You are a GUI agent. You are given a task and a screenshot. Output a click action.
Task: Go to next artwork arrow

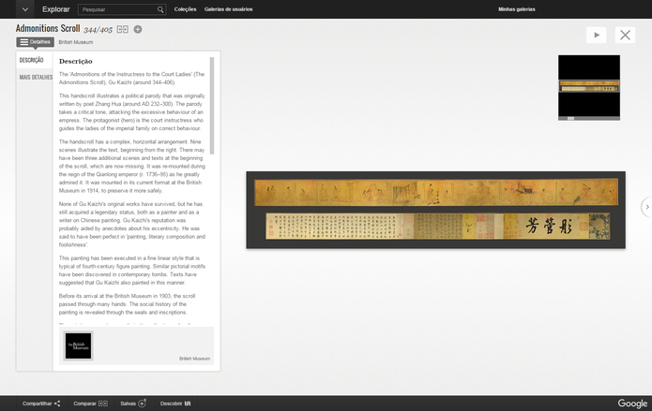pyautogui.click(x=647, y=207)
